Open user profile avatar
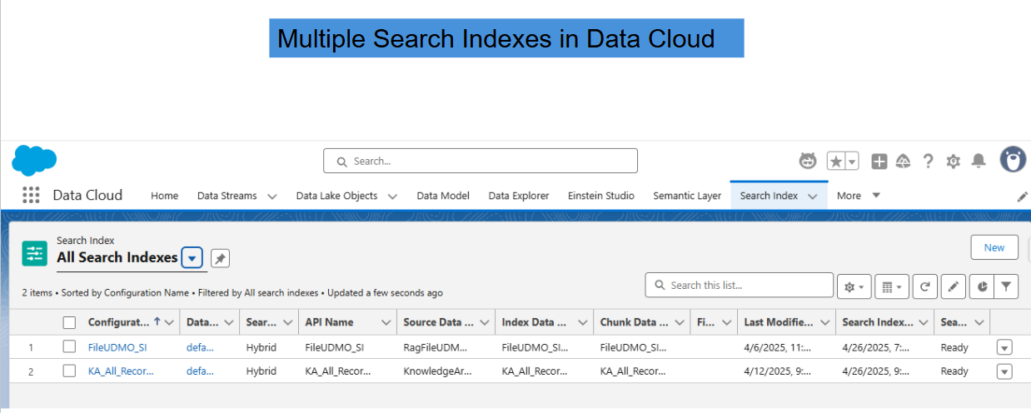This screenshot has height=413, width=1031. coord(1013,159)
